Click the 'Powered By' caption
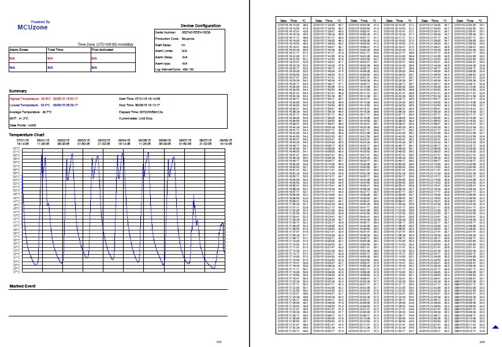The height and width of the screenshot is (347, 502). (x=40, y=22)
